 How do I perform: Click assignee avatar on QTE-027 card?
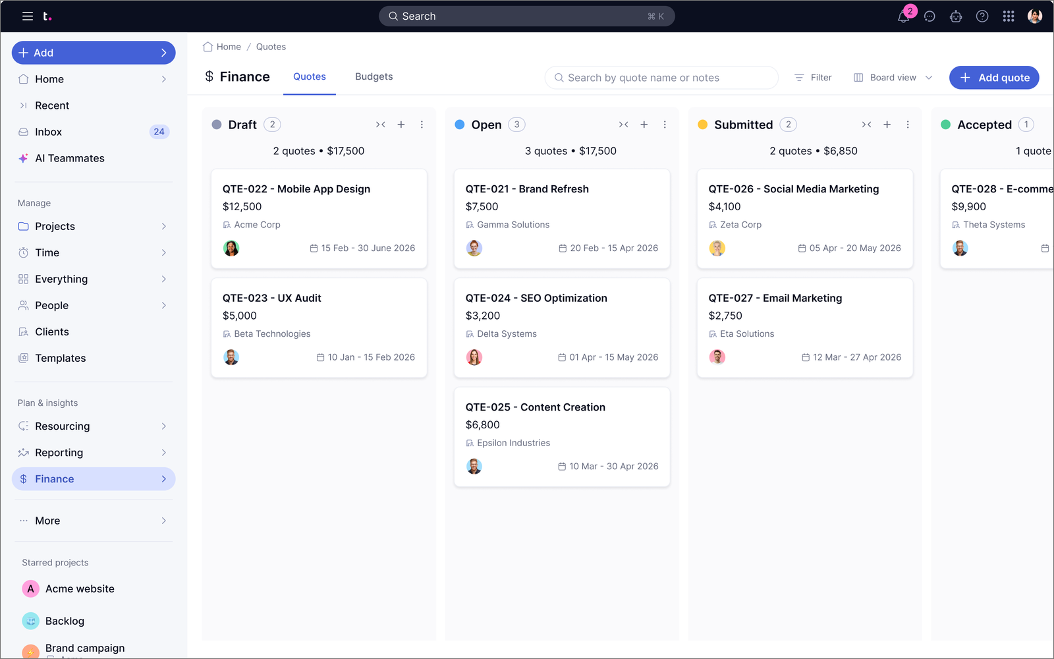coord(717,357)
